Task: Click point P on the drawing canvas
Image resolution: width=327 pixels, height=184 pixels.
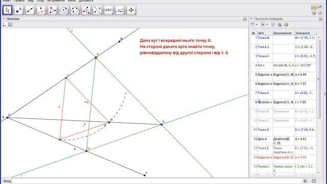Action: 96,58
